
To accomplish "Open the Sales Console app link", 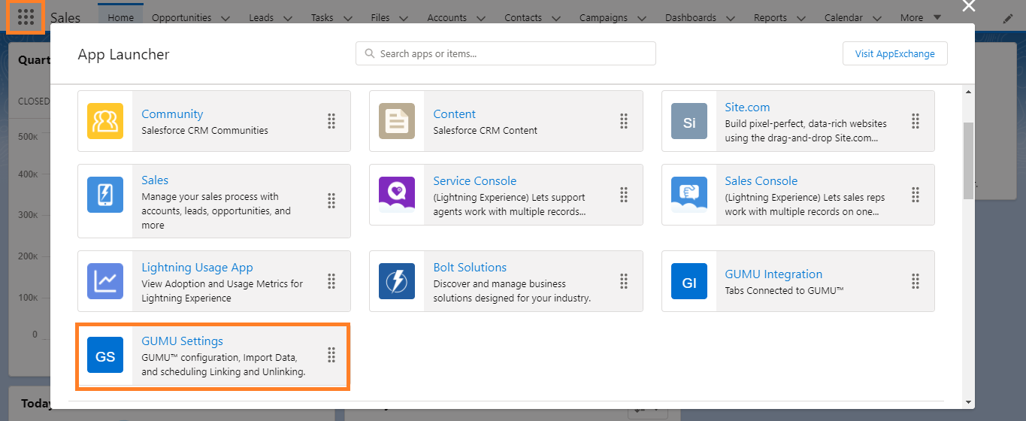I will (x=761, y=181).
